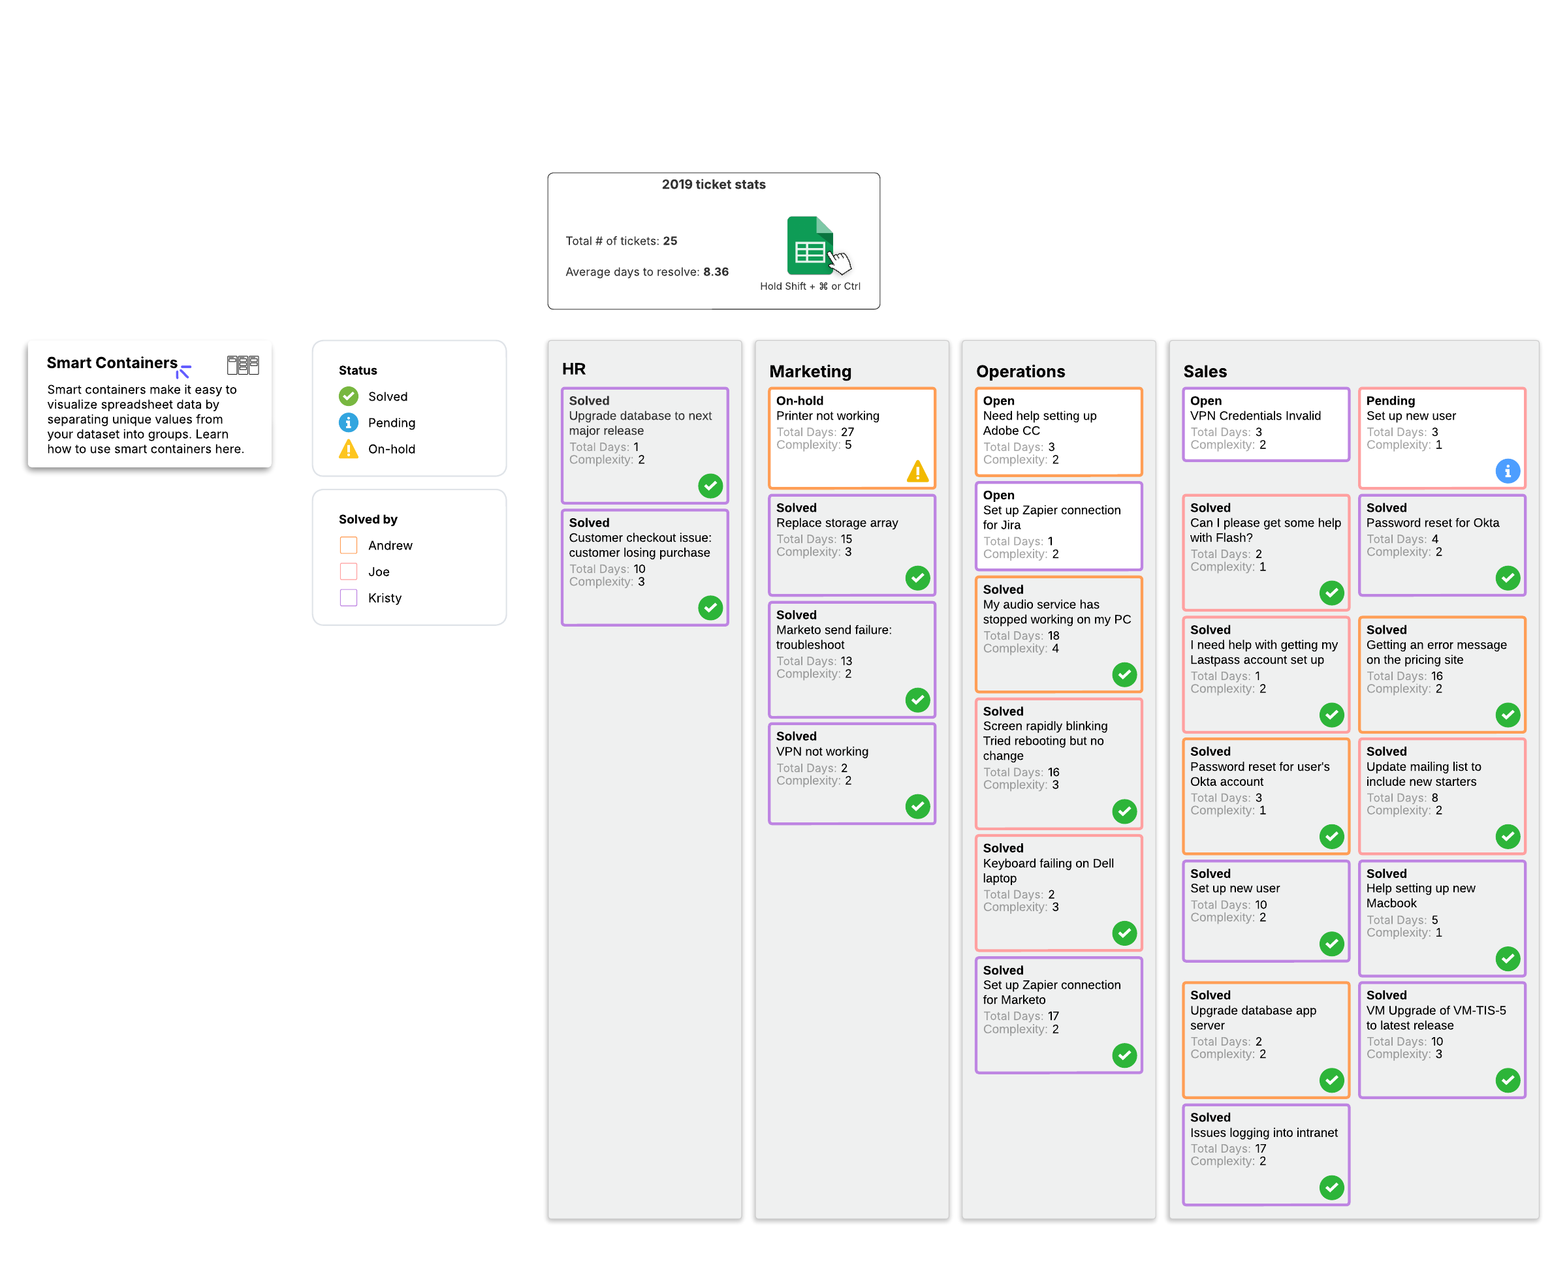This screenshot has height=1261, width=1567.
Task: Select the Marketing container header
Action: (x=810, y=371)
